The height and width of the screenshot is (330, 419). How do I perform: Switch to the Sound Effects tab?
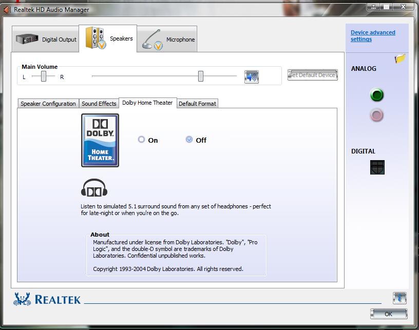click(99, 104)
